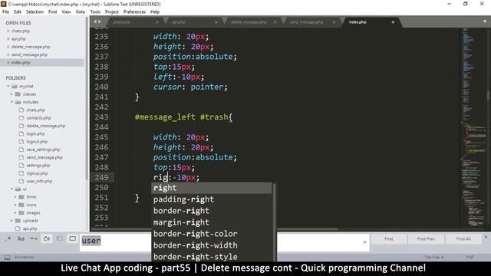Open user_info.php in sidebar
The image size is (491, 276).
39,181
